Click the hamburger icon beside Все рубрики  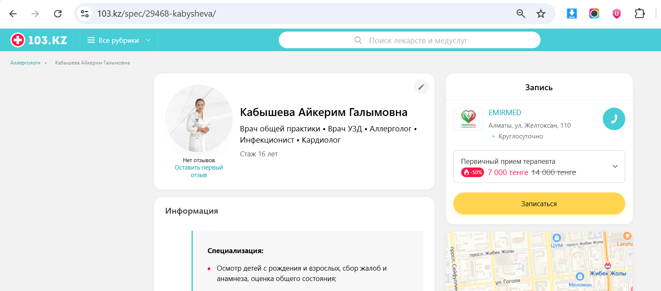click(x=91, y=40)
